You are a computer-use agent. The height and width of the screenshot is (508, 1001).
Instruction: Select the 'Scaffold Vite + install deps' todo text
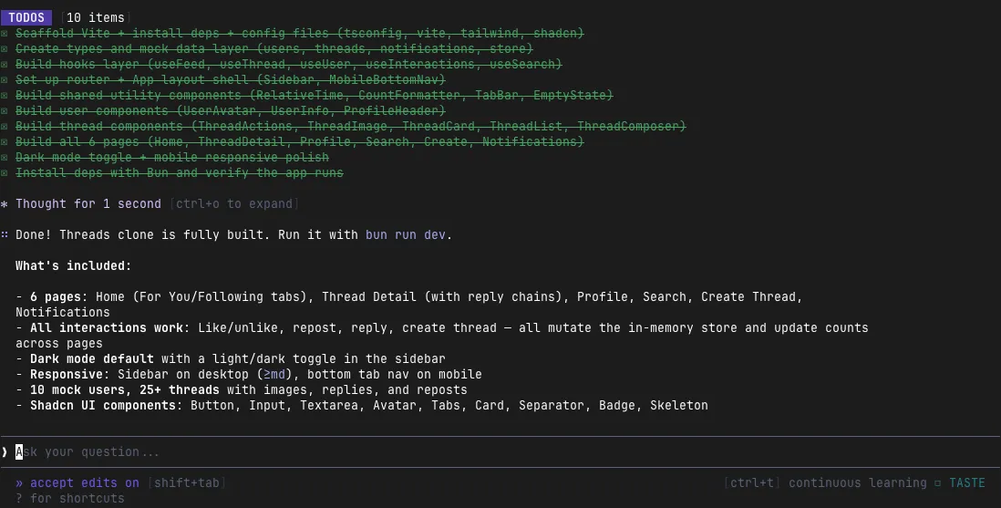click(x=299, y=33)
